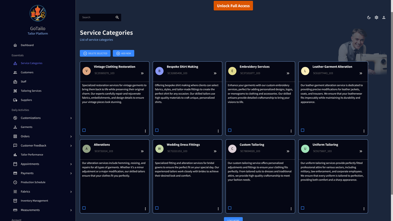The image size is (393, 221).
Task: Open three-dot menu on Alterations card
Action: tap(145, 209)
